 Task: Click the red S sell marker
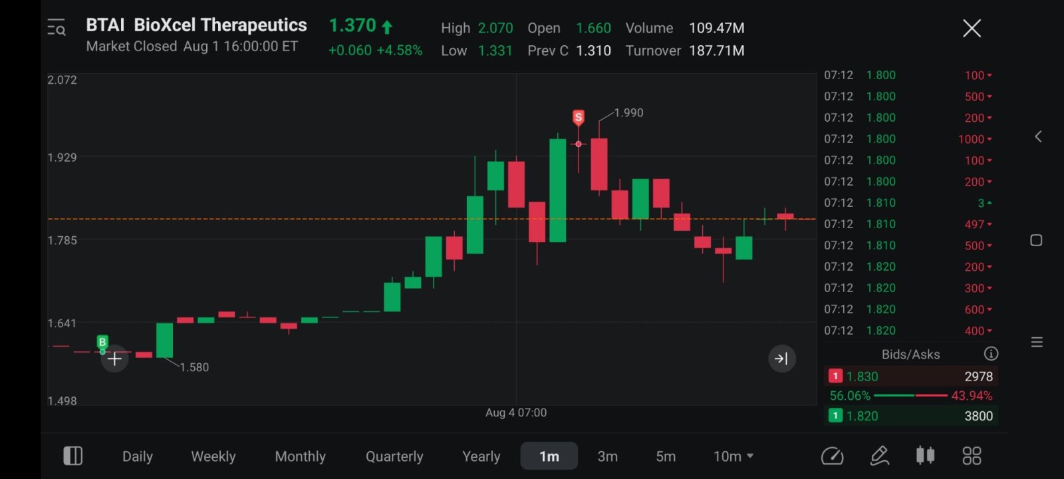click(579, 118)
